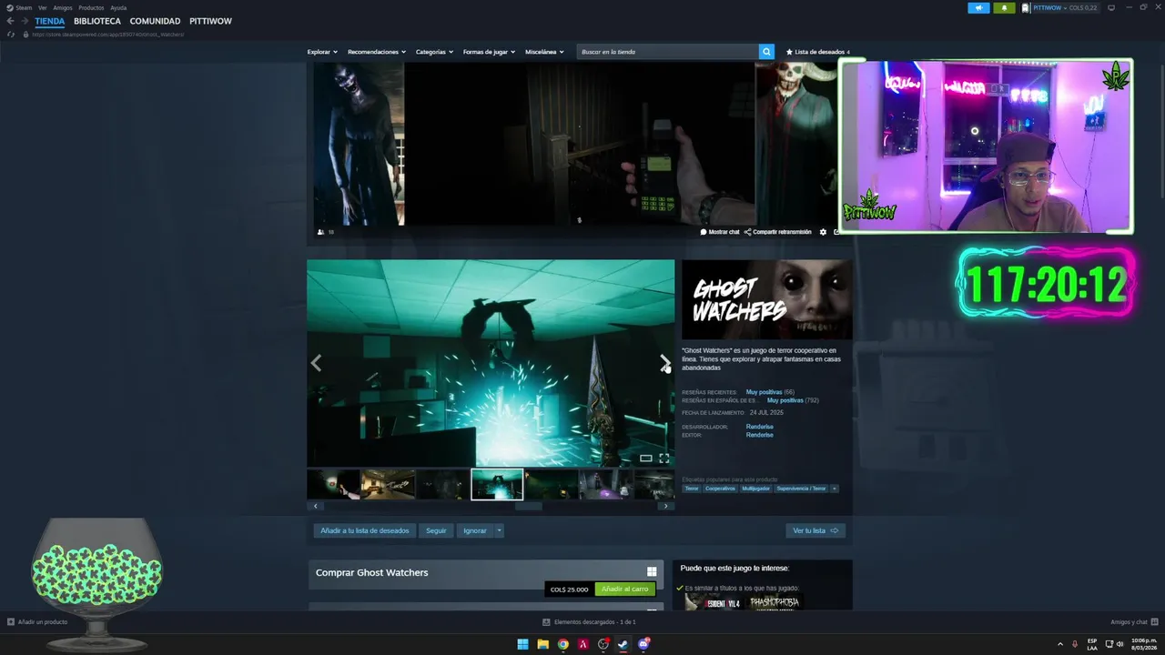Click the thumbnail strip right scroll arrow

point(666,506)
